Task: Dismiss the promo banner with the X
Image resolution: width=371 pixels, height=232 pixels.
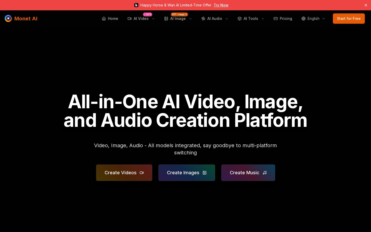Action: pyautogui.click(x=366, y=5)
